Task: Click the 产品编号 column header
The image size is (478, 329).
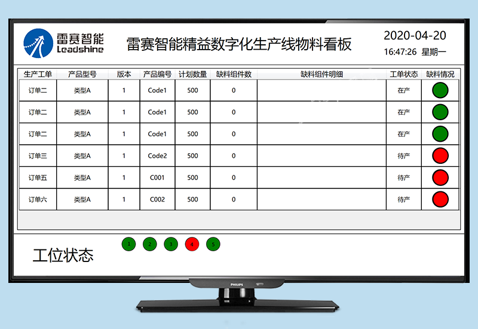Action: 157,75
